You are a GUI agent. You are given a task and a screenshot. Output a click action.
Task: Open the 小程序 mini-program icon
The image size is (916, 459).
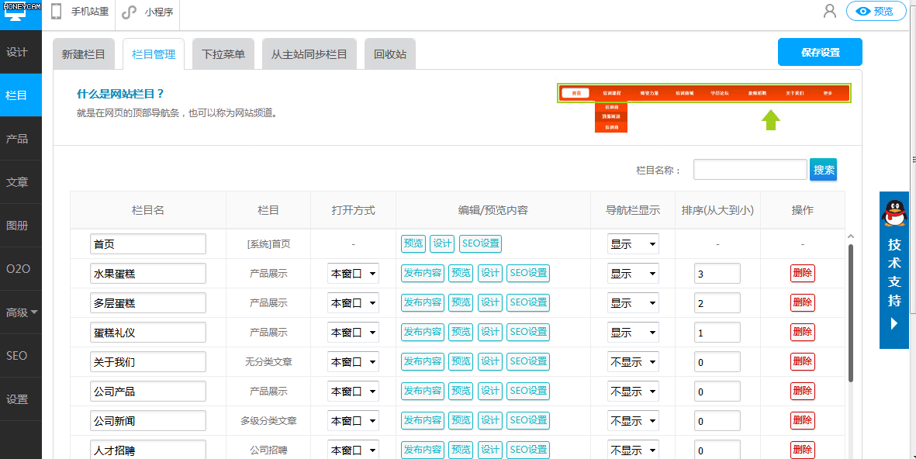[x=129, y=12]
